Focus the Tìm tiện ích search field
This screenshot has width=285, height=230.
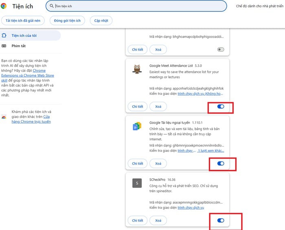(136, 6)
